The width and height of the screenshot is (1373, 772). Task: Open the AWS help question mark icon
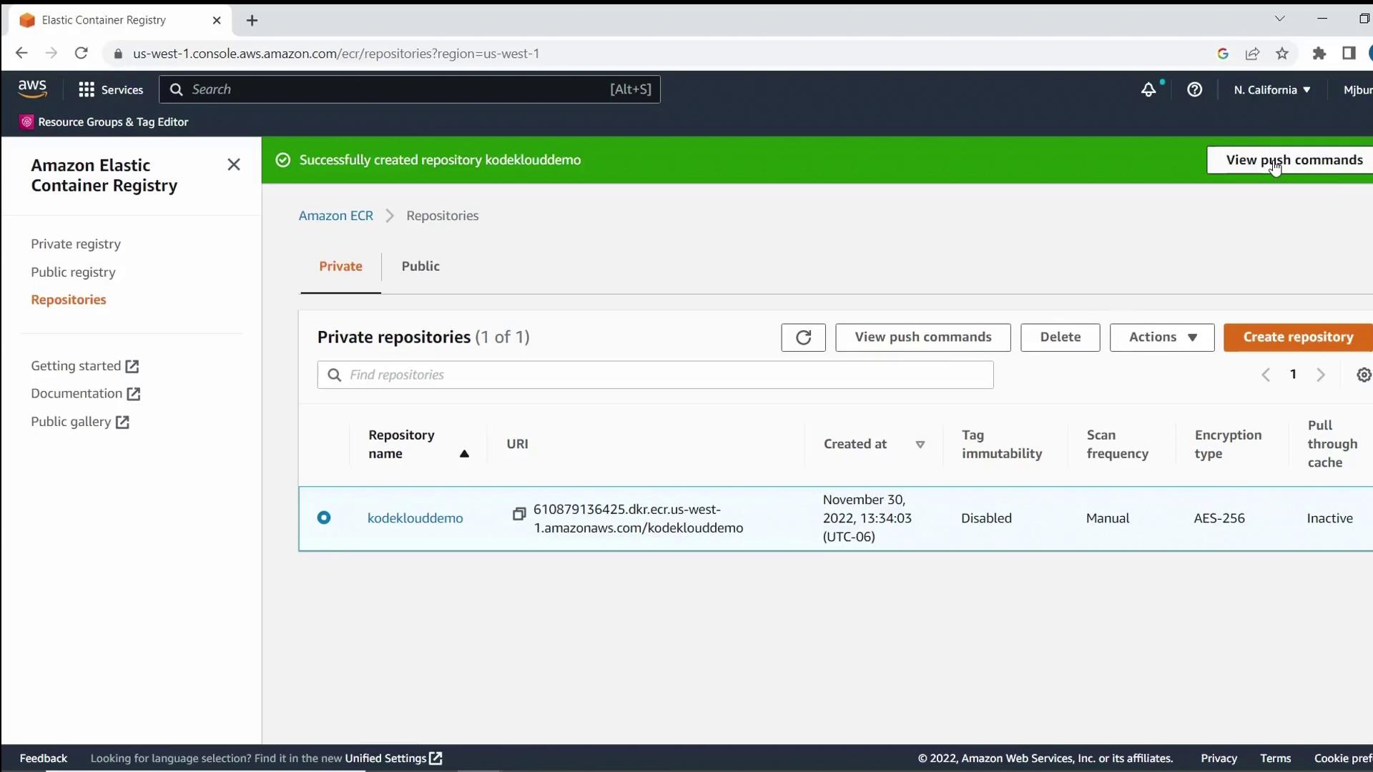click(1194, 90)
